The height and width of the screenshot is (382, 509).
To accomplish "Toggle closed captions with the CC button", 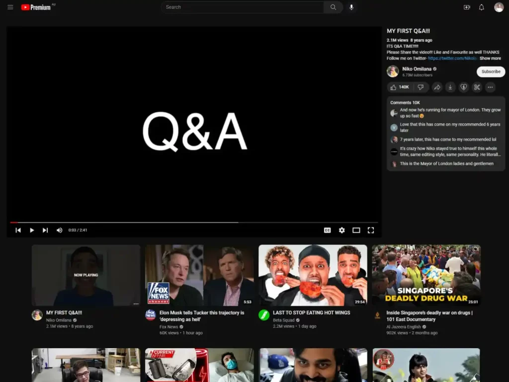I will (x=327, y=230).
